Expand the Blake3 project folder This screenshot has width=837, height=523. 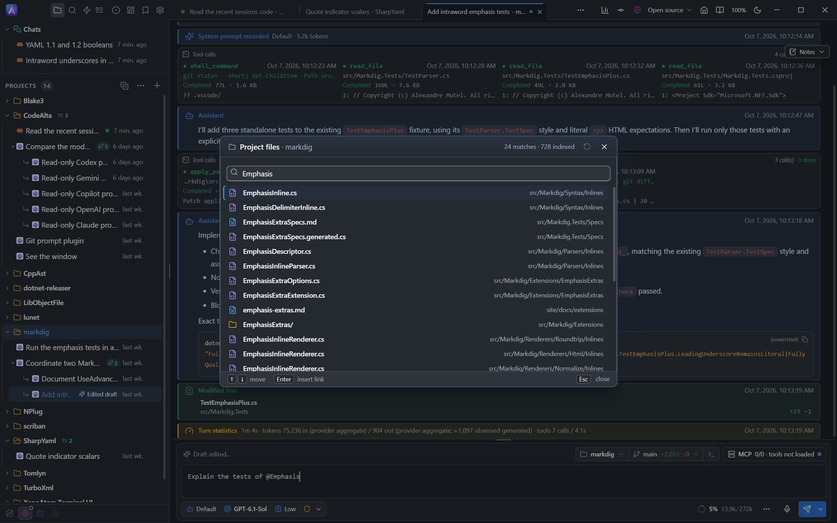point(7,101)
